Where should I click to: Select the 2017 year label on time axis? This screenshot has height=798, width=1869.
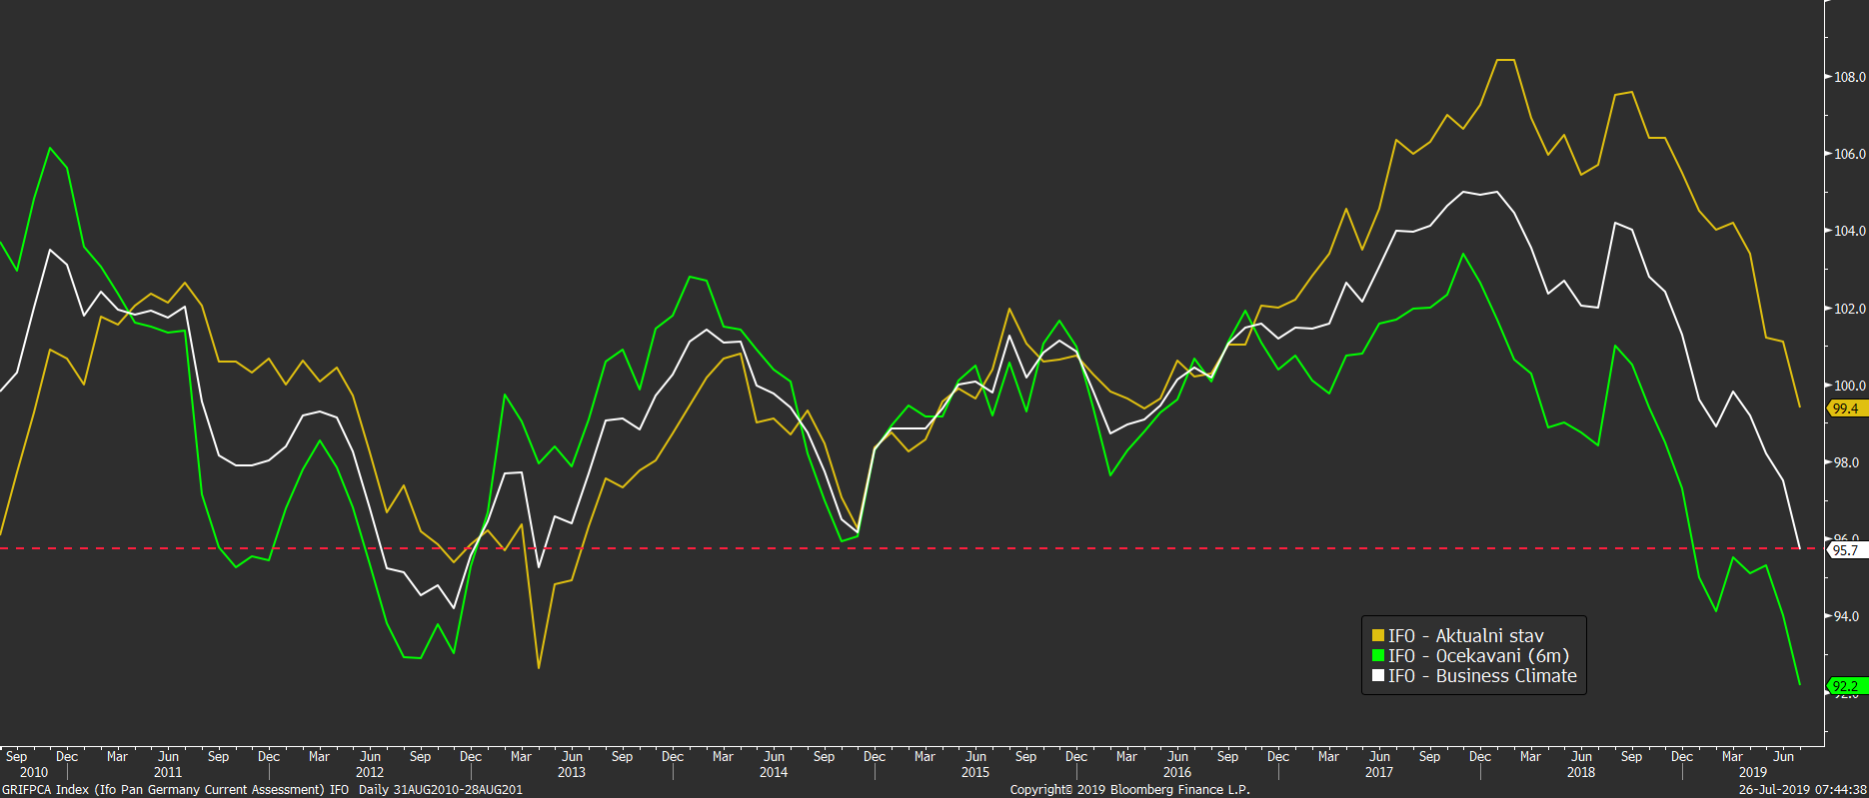1379,772
